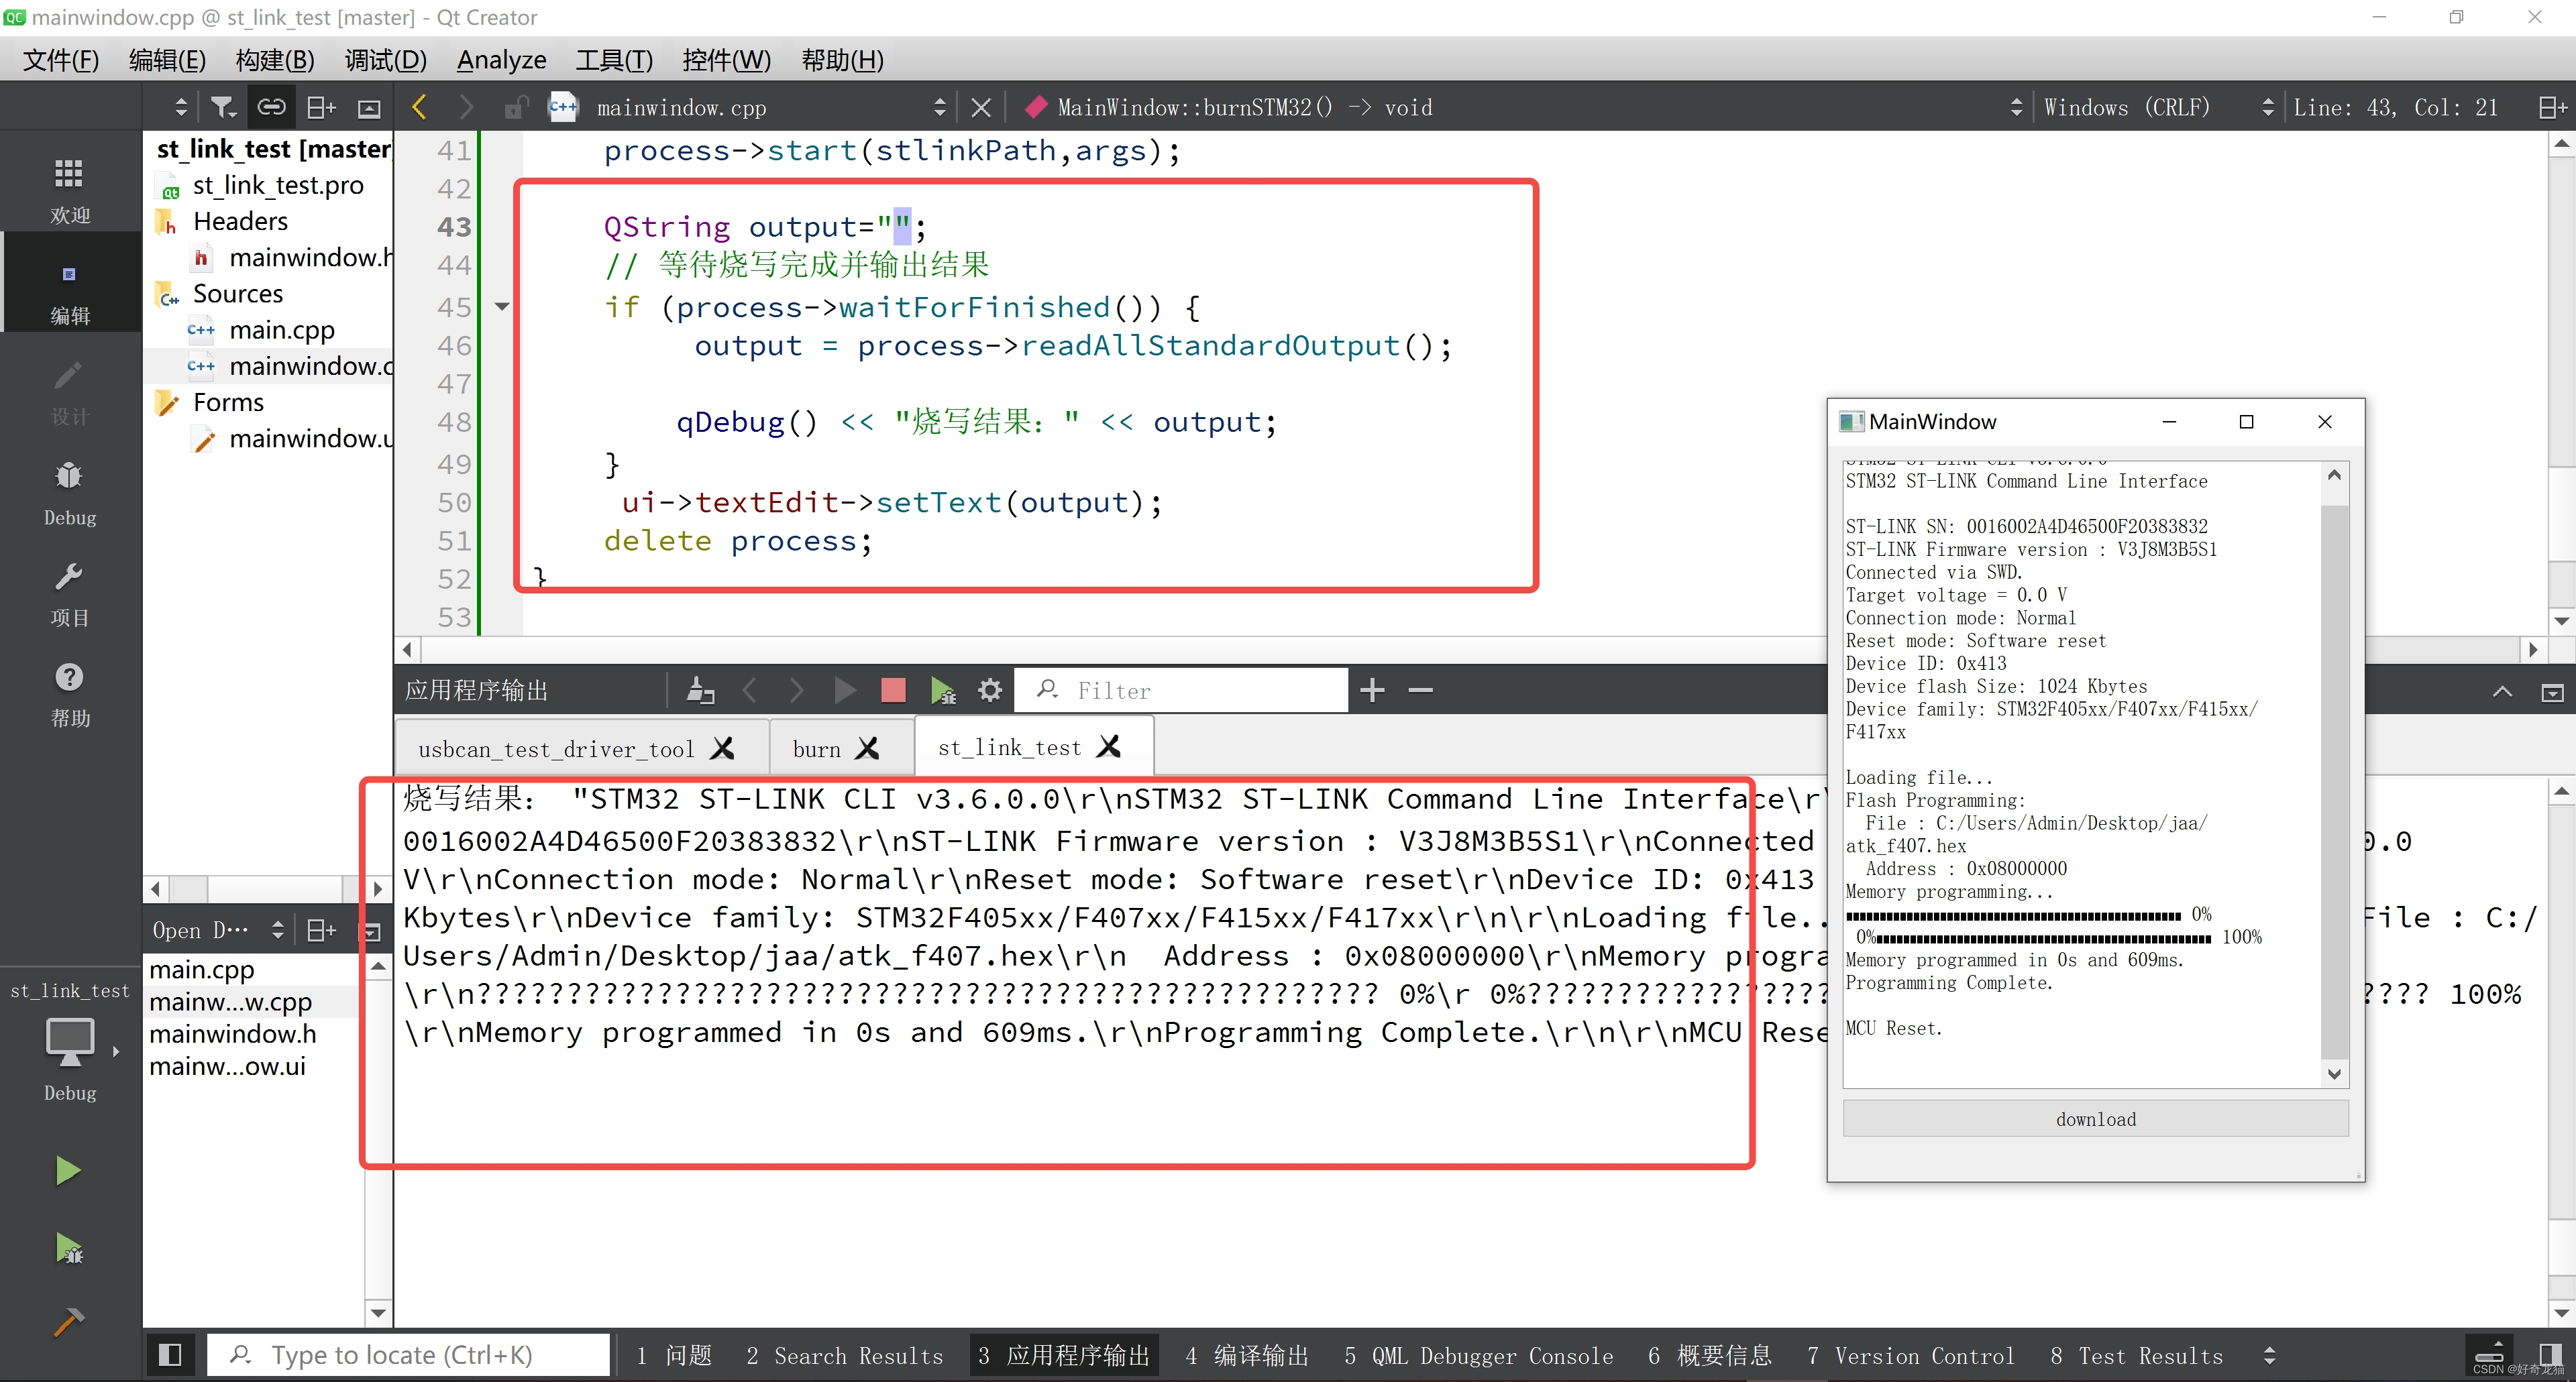Clear the application output pane
2576x1382 pixels.
(x=700, y=689)
